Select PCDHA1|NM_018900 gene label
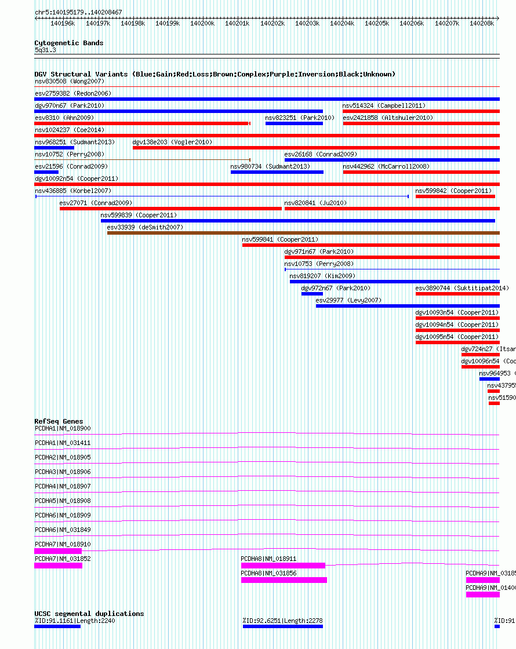Image resolution: width=516 pixels, height=649 pixels. (x=63, y=428)
